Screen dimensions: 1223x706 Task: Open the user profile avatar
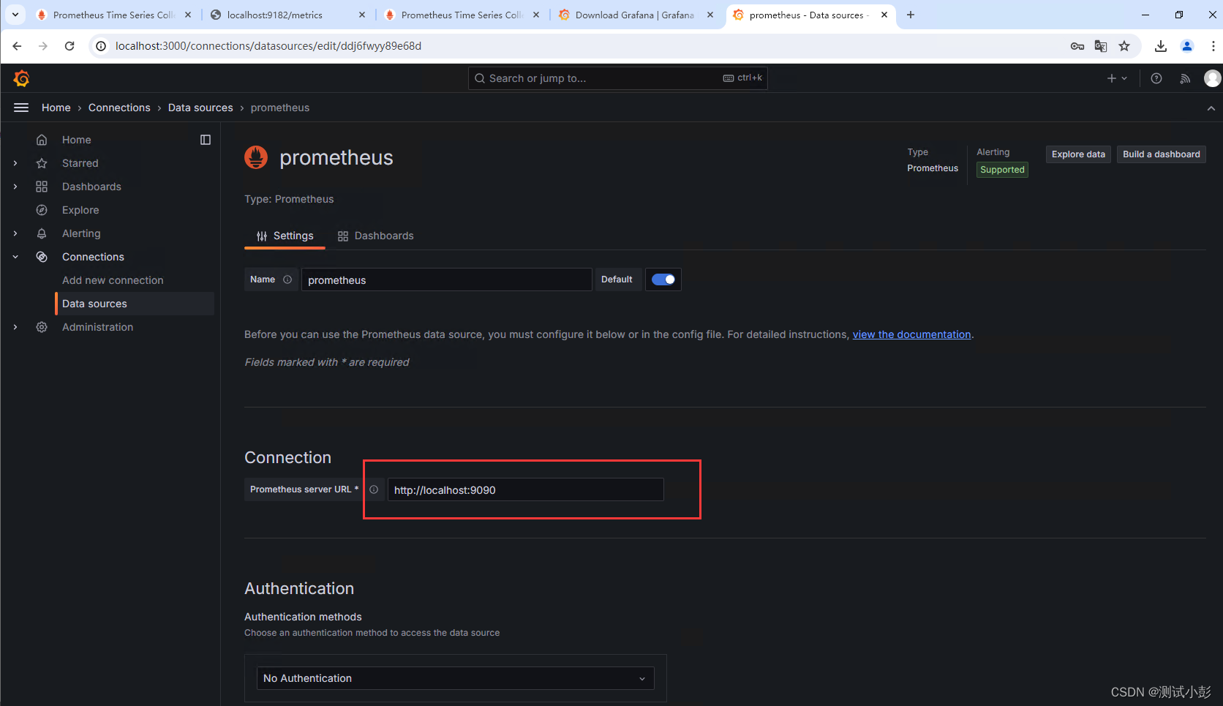pyautogui.click(x=1212, y=78)
